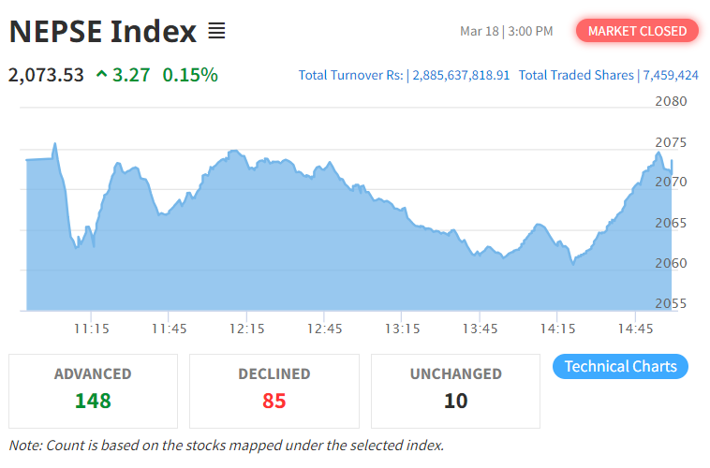The width and height of the screenshot is (710, 468).
Task: Click the NEPSE Index title
Action: 103,32
